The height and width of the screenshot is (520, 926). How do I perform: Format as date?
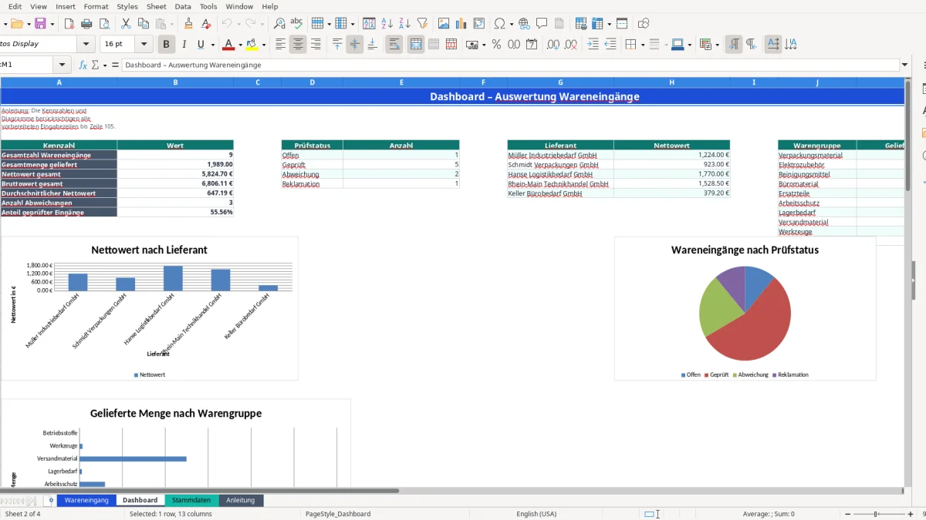(x=532, y=45)
